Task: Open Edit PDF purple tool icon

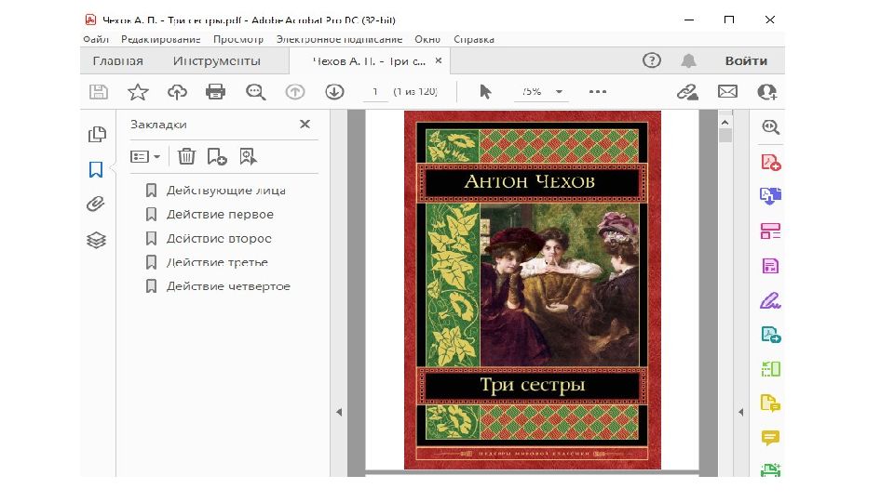Action: [x=770, y=266]
